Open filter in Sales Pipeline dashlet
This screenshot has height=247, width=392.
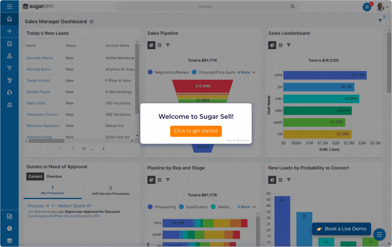(168, 45)
